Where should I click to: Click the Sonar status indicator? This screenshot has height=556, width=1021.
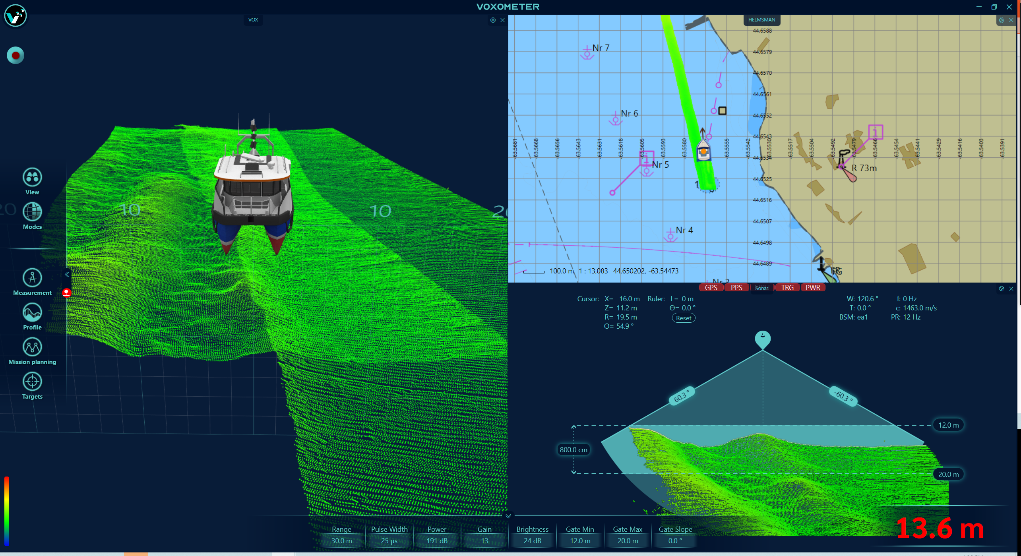click(761, 288)
